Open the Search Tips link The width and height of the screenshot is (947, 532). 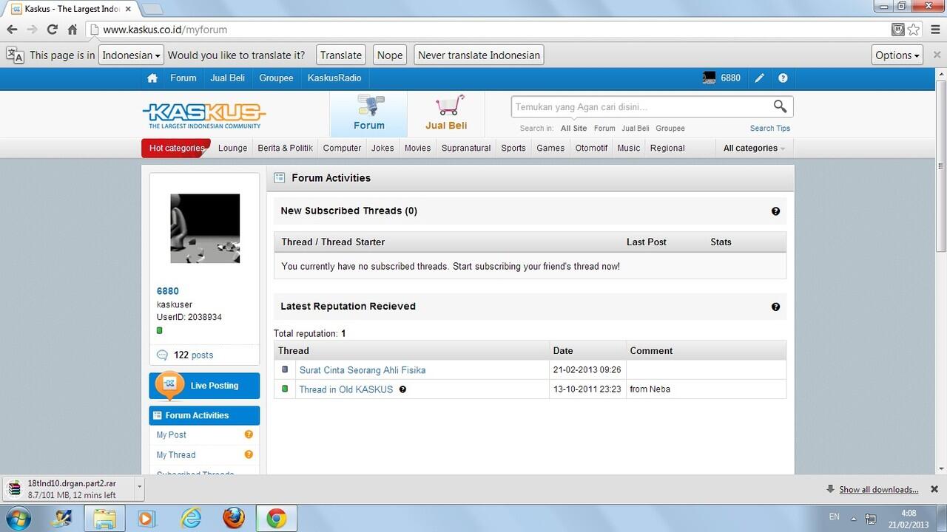(770, 128)
